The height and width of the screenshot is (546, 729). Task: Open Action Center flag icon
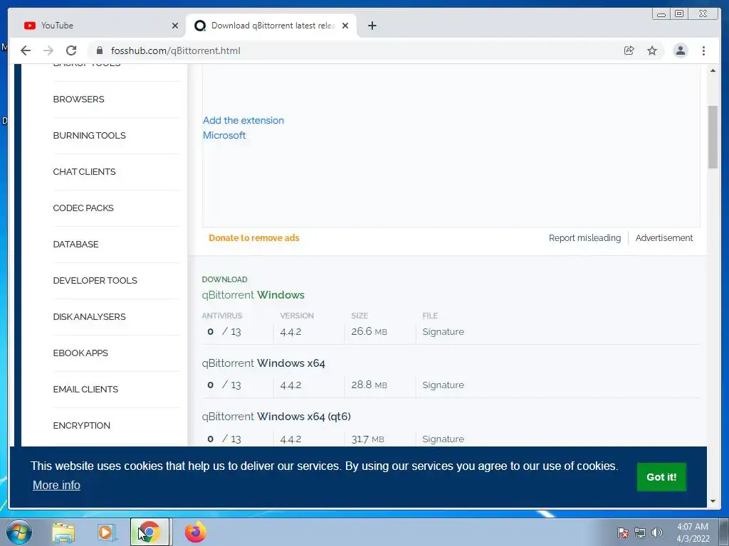(622, 532)
